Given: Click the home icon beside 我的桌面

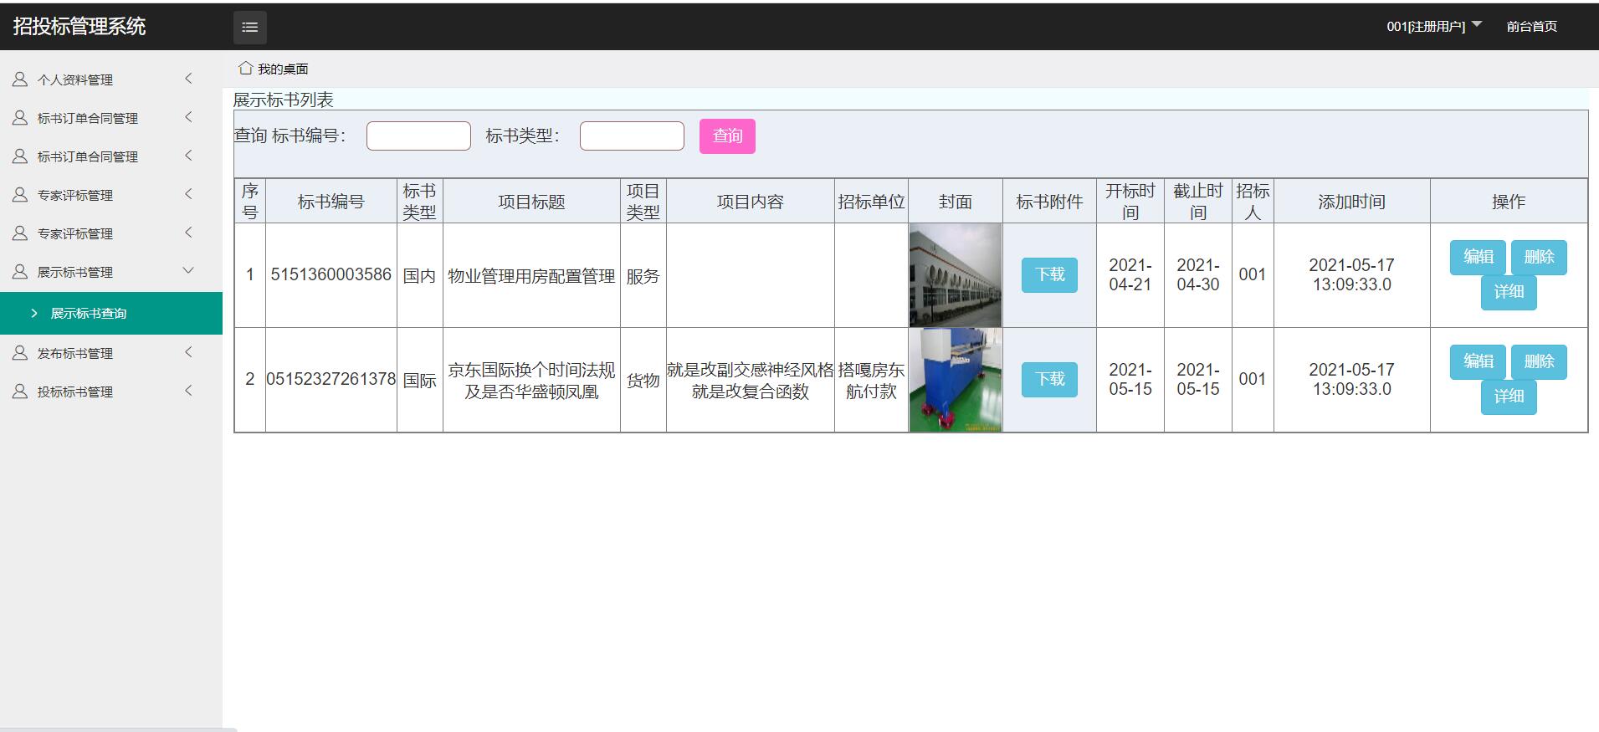Looking at the screenshot, I should (x=245, y=68).
